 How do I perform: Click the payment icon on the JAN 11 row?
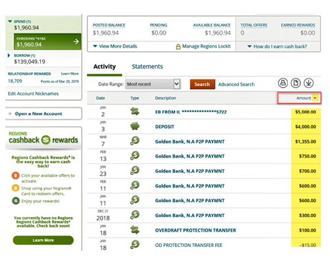(135, 200)
